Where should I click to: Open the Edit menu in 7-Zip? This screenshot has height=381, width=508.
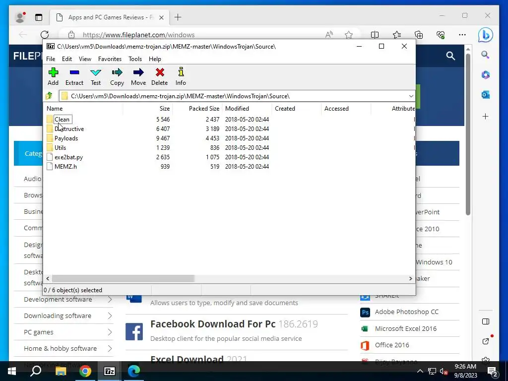[x=67, y=59]
